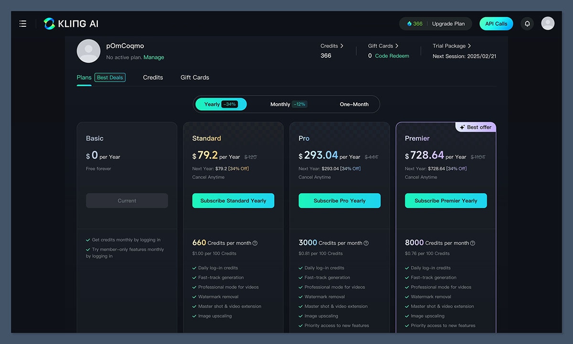Switch to the Credits tab

pos(153,77)
